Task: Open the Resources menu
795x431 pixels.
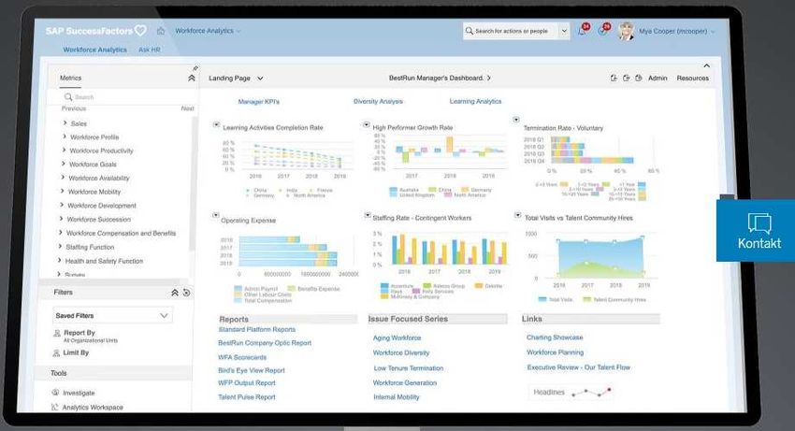Action: (x=692, y=79)
